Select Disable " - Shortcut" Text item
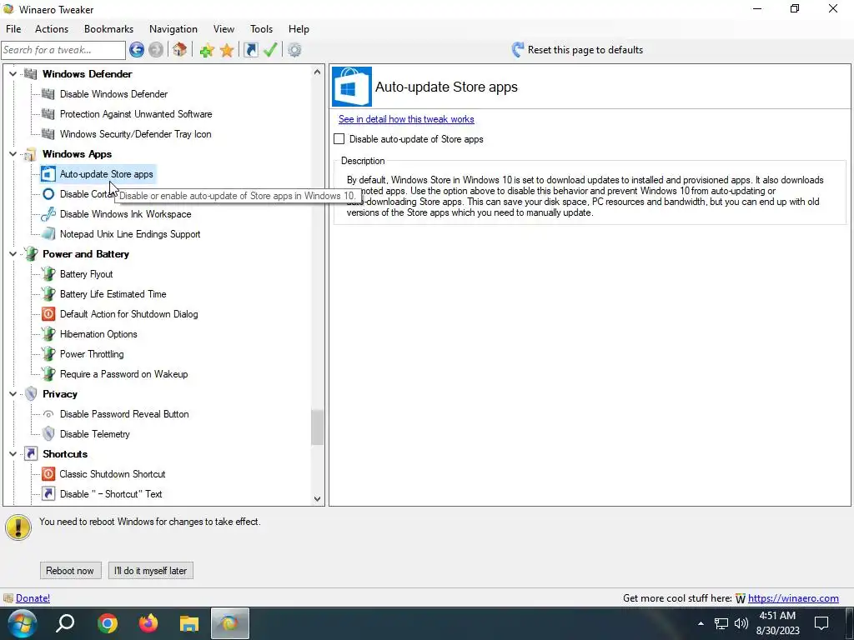Screen dimensions: 854x640 [x=111, y=494]
